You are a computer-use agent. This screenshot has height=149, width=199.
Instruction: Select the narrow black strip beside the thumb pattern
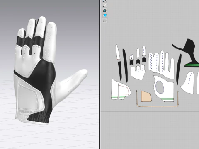point(179,69)
